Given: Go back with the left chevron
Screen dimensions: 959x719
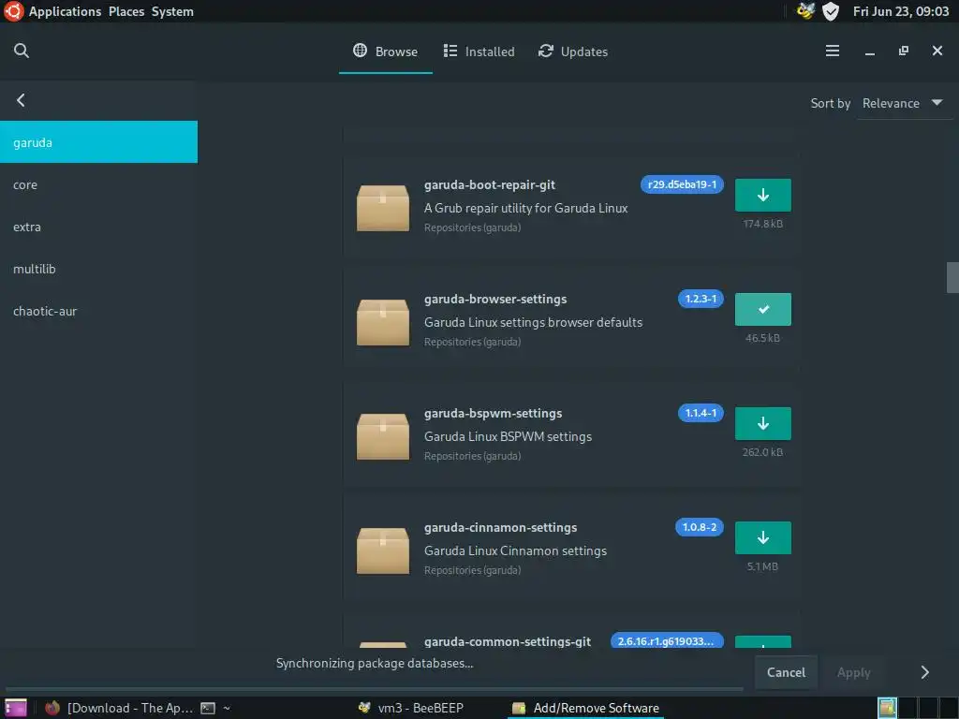Looking at the screenshot, I should [x=21, y=99].
